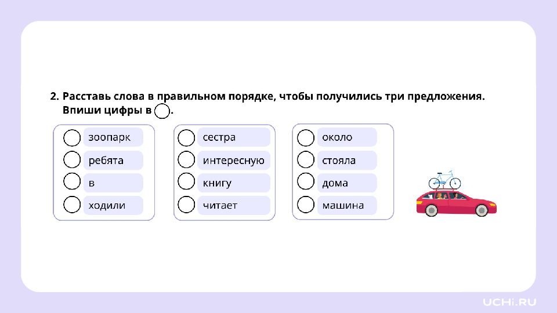Select the circle beside ребята

[x=72, y=160]
